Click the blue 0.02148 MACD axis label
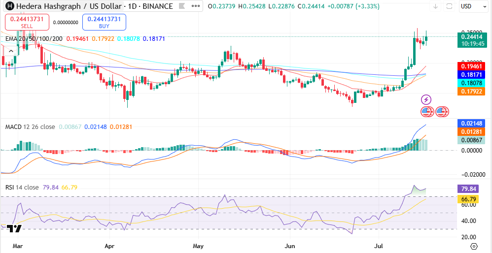 pyautogui.click(x=472, y=123)
